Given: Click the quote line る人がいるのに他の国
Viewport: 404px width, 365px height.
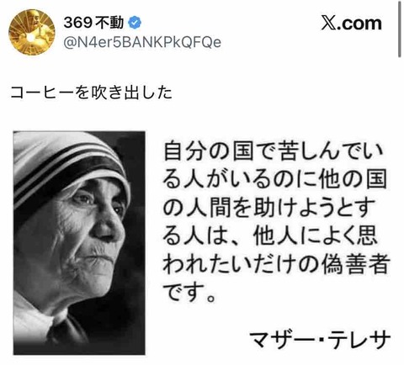Looking at the screenshot, I should (274, 179).
